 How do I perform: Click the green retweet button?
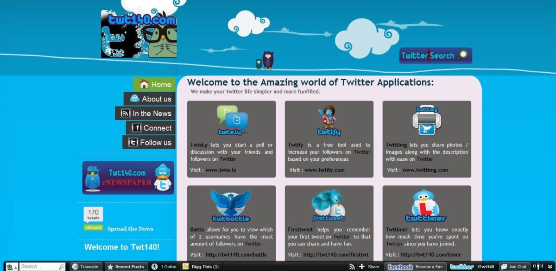click(93, 227)
